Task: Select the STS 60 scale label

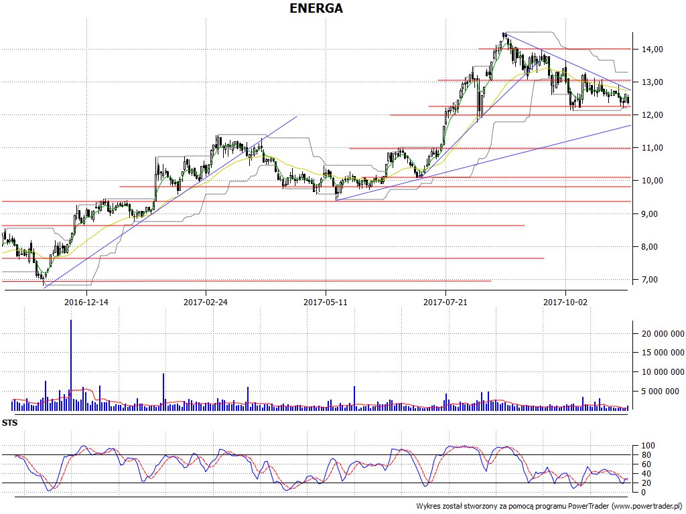Action: 646,464
